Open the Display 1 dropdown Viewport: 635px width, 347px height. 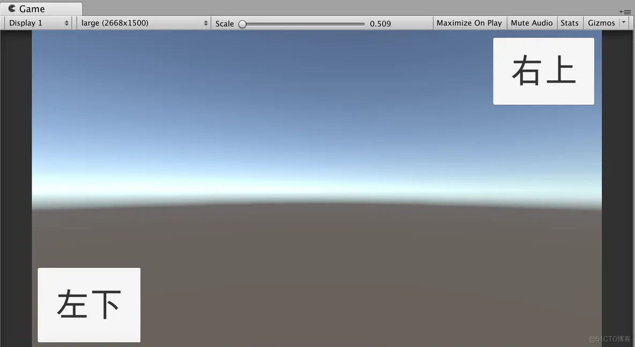[x=39, y=23]
